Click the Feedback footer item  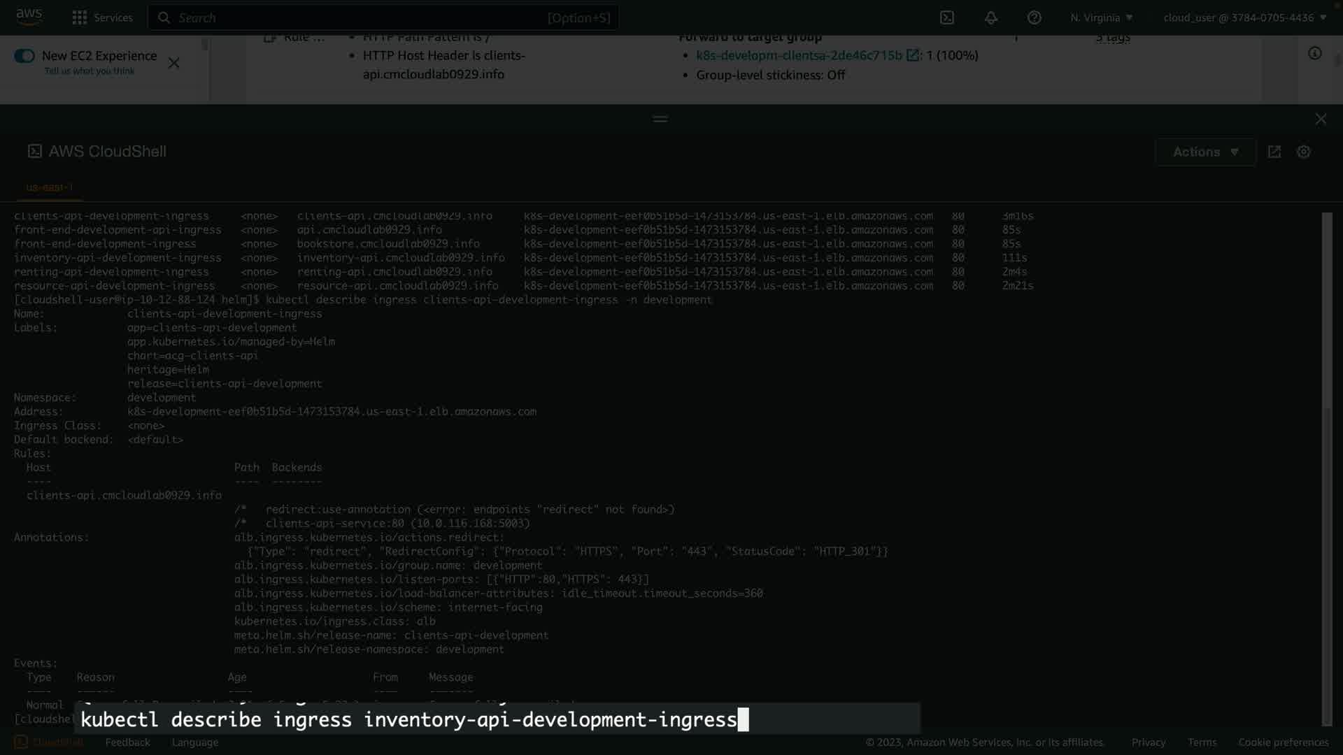coord(127,742)
